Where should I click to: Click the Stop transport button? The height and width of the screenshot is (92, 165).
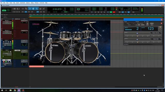[x=108, y=12]
